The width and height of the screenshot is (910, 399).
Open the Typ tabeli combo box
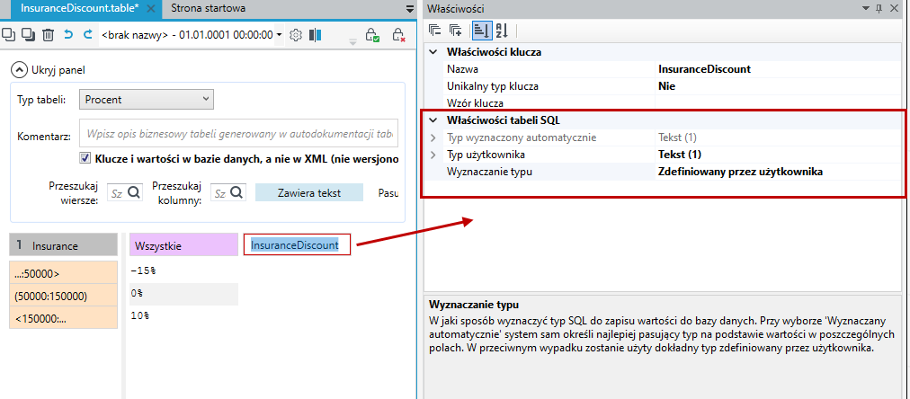tap(147, 99)
